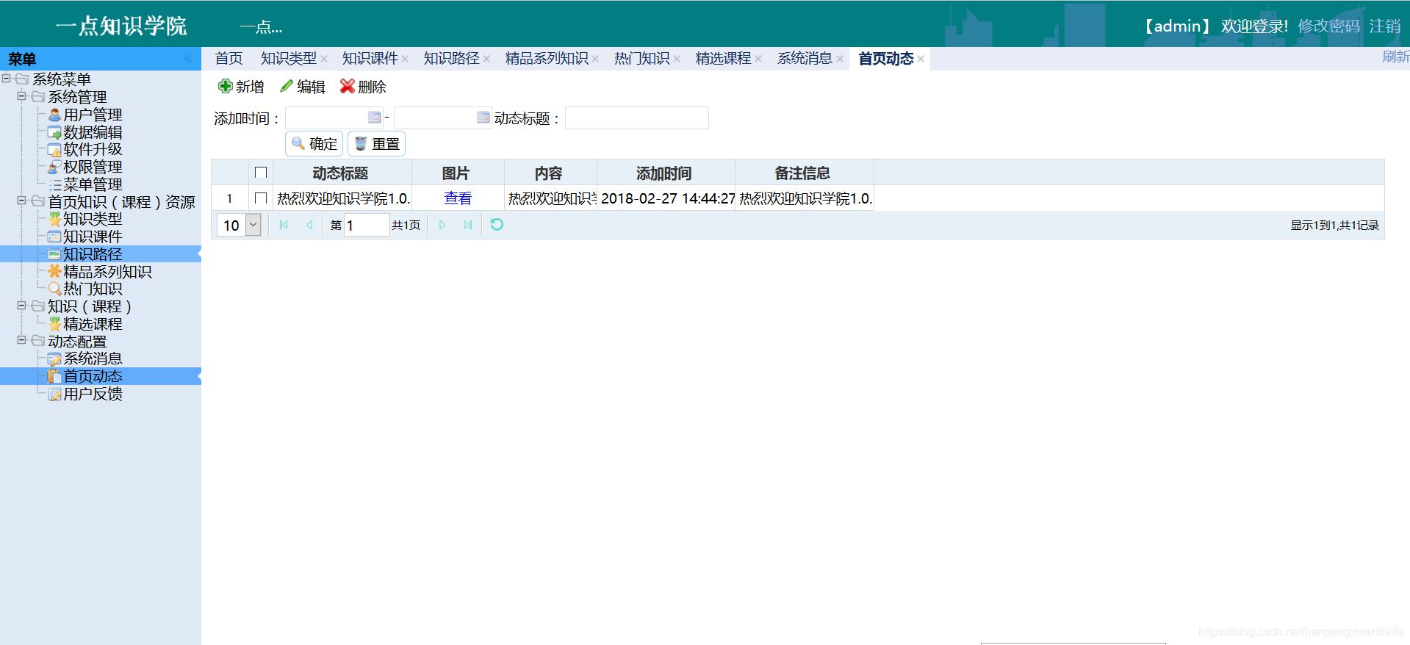
Task: Switch to the 知识类型 tab
Action: point(289,59)
